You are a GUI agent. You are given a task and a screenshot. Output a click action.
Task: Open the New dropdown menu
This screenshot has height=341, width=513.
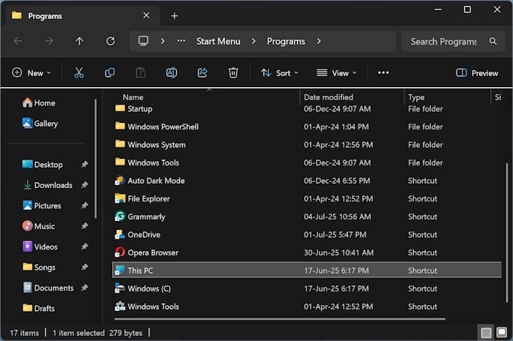pos(32,72)
